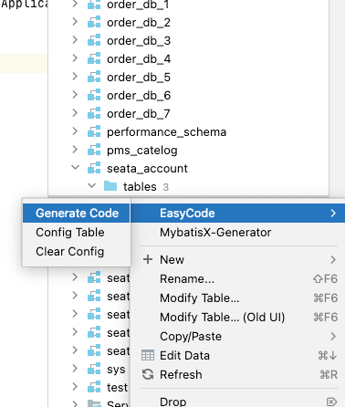Click order_db_4 schema icon
Viewport: 345px width, 407px height.
[94, 58]
